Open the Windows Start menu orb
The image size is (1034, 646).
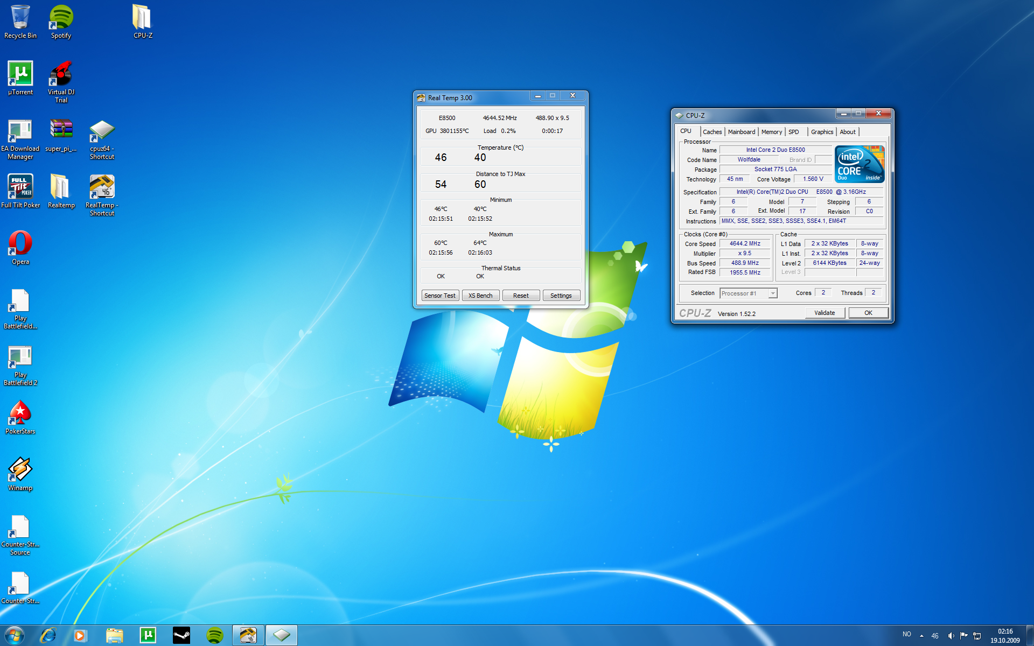click(x=15, y=635)
